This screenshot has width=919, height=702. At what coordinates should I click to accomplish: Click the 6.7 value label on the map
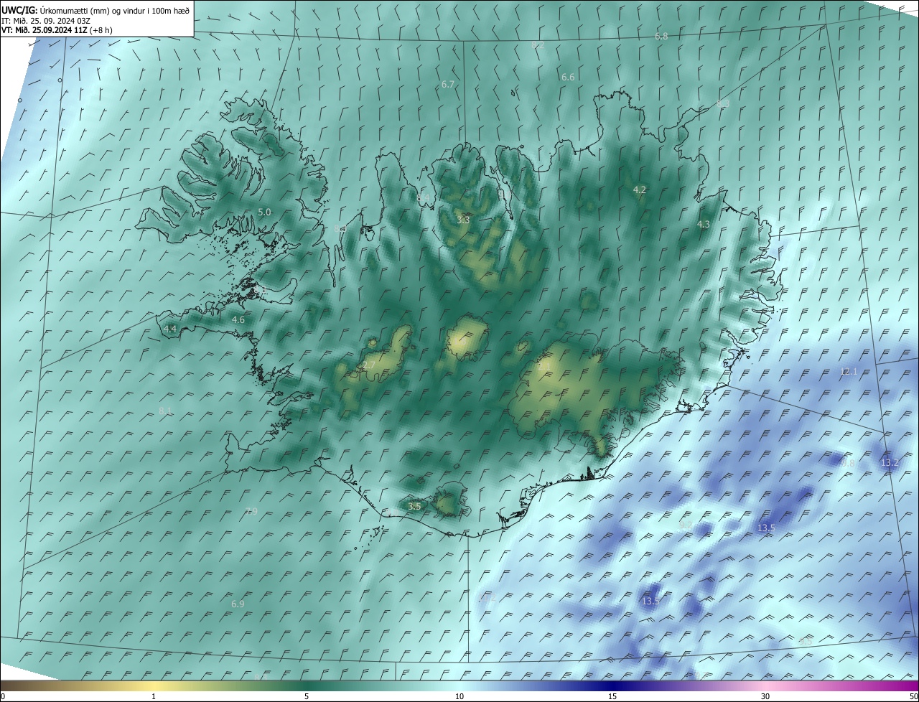pos(448,85)
